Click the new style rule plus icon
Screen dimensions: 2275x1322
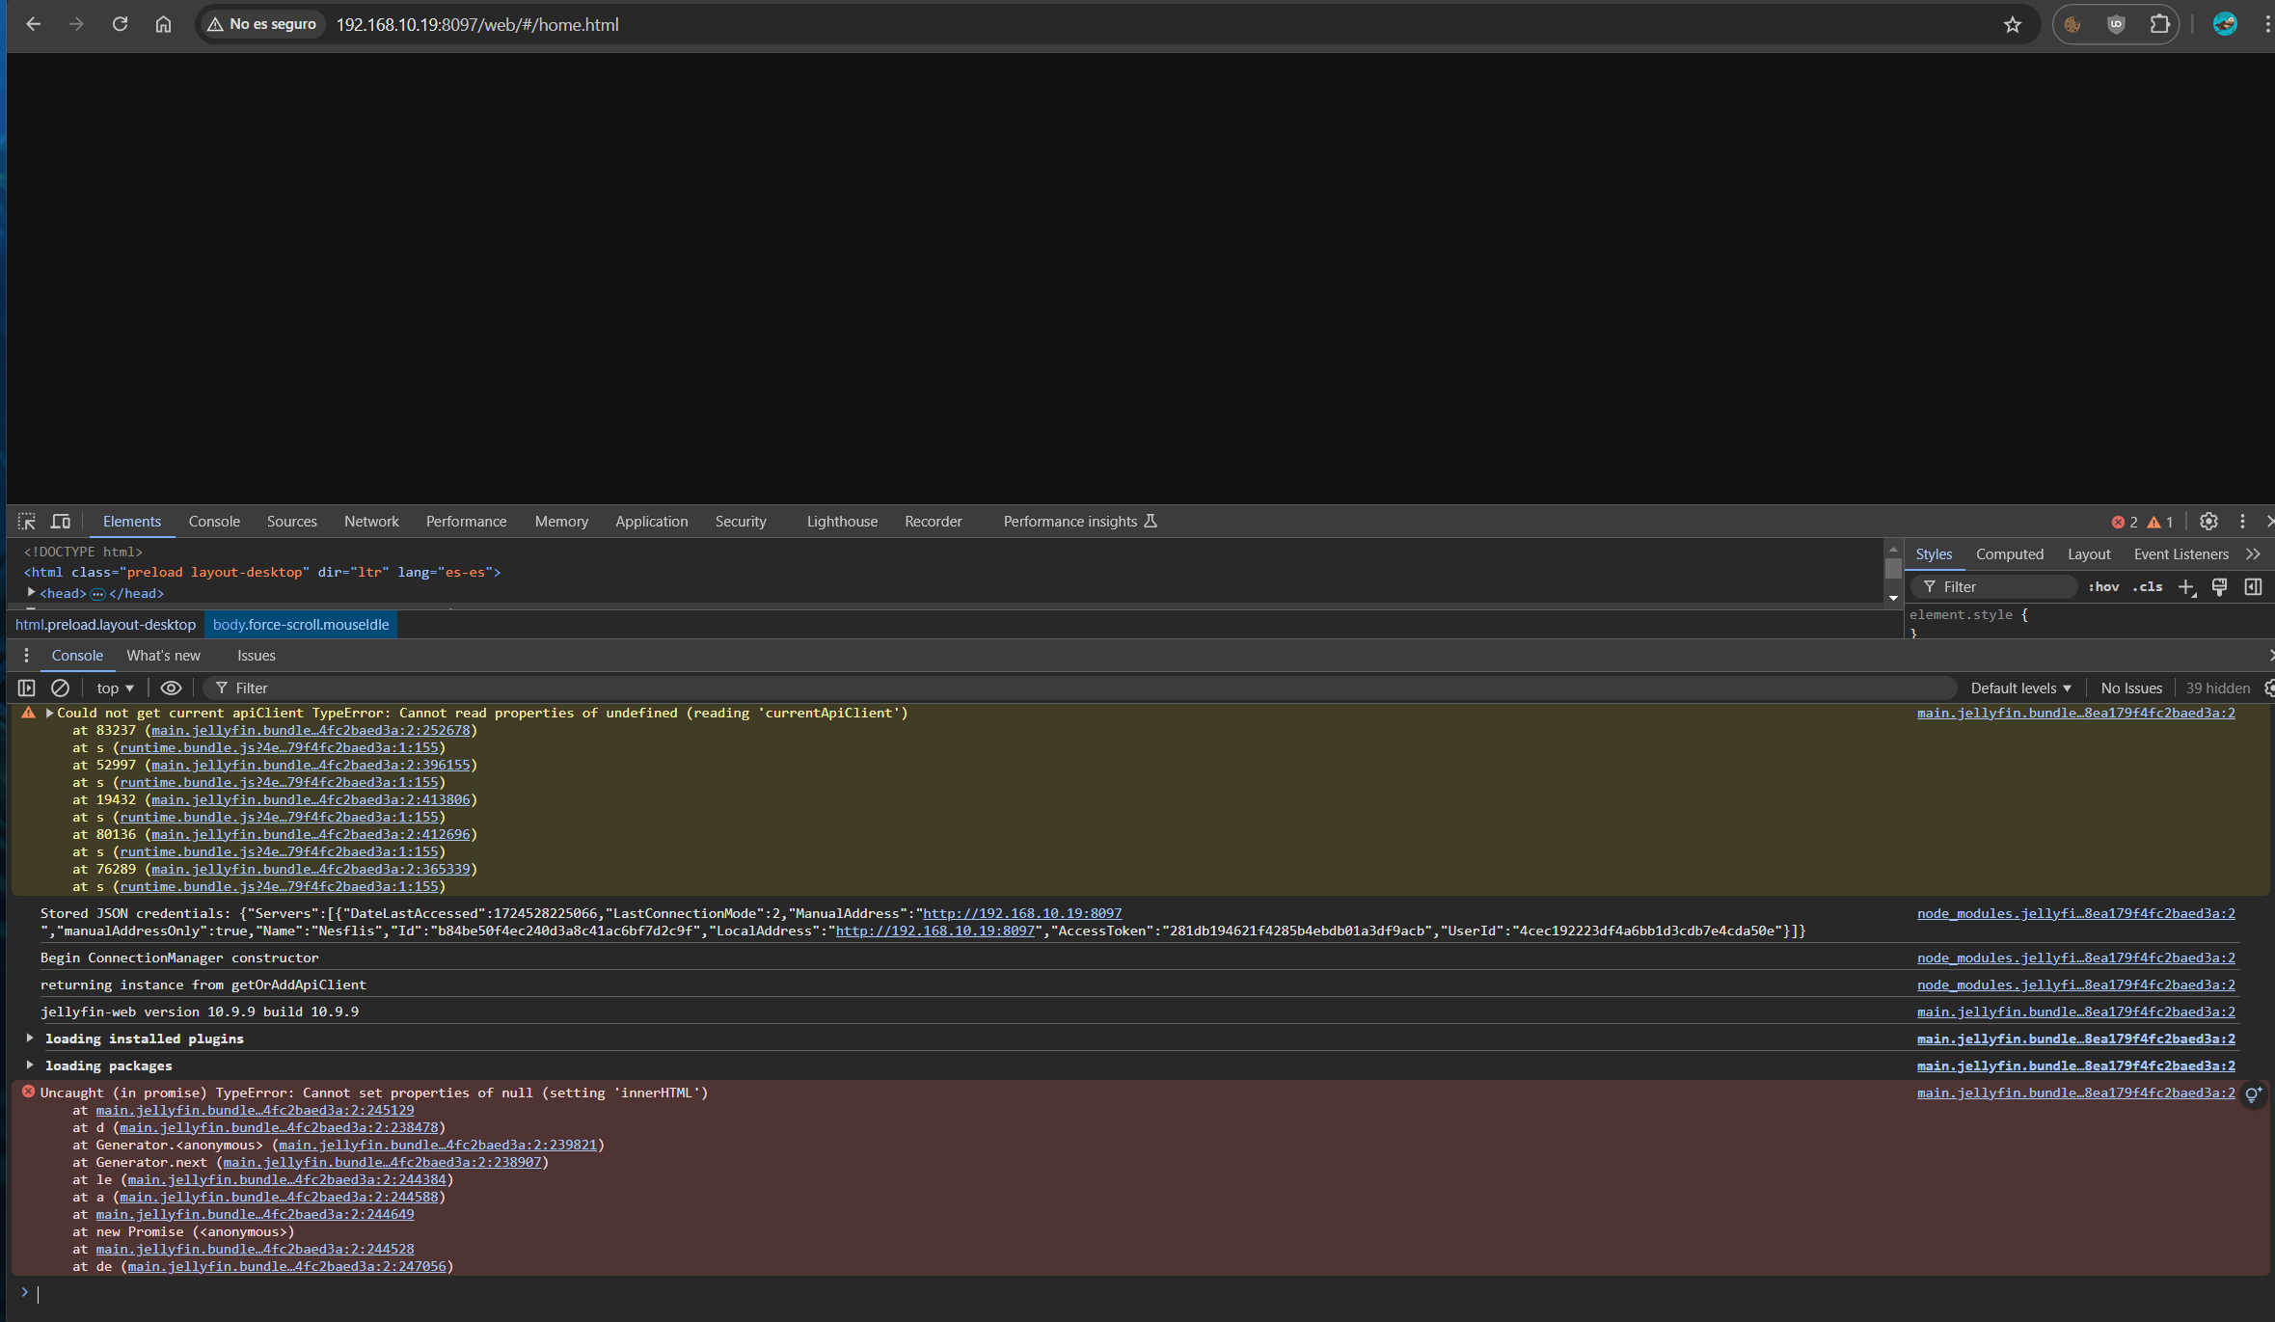pos(2186,587)
